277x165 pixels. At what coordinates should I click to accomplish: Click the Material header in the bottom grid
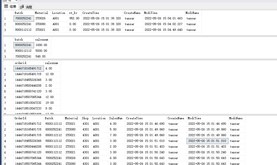point(72,118)
